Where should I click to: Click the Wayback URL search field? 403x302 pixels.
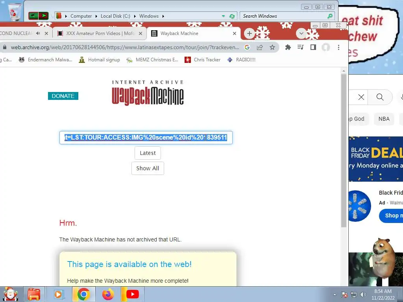[x=146, y=137]
